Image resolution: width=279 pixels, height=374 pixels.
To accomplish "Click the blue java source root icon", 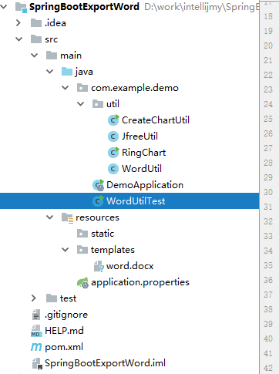I will tap(67, 72).
